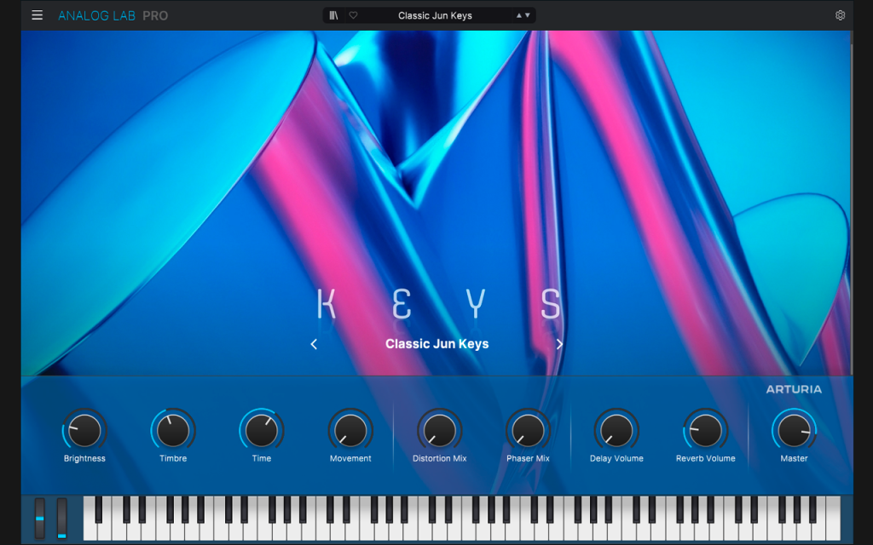The width and height of the screenshot is (873, 545).
Task: Click the Time knob
Action: (x=262, y=430)
